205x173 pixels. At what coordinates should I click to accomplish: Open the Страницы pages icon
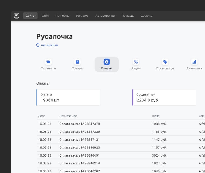pos(48,62)
